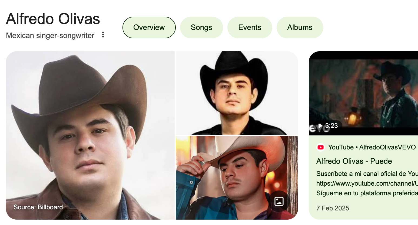Viewport: 418px width, 225px height.
Task: Click the "Source: Billboard" label
Action: click(38, 207)
